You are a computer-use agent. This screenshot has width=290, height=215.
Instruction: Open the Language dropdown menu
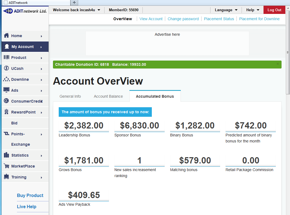pos(226,10)
